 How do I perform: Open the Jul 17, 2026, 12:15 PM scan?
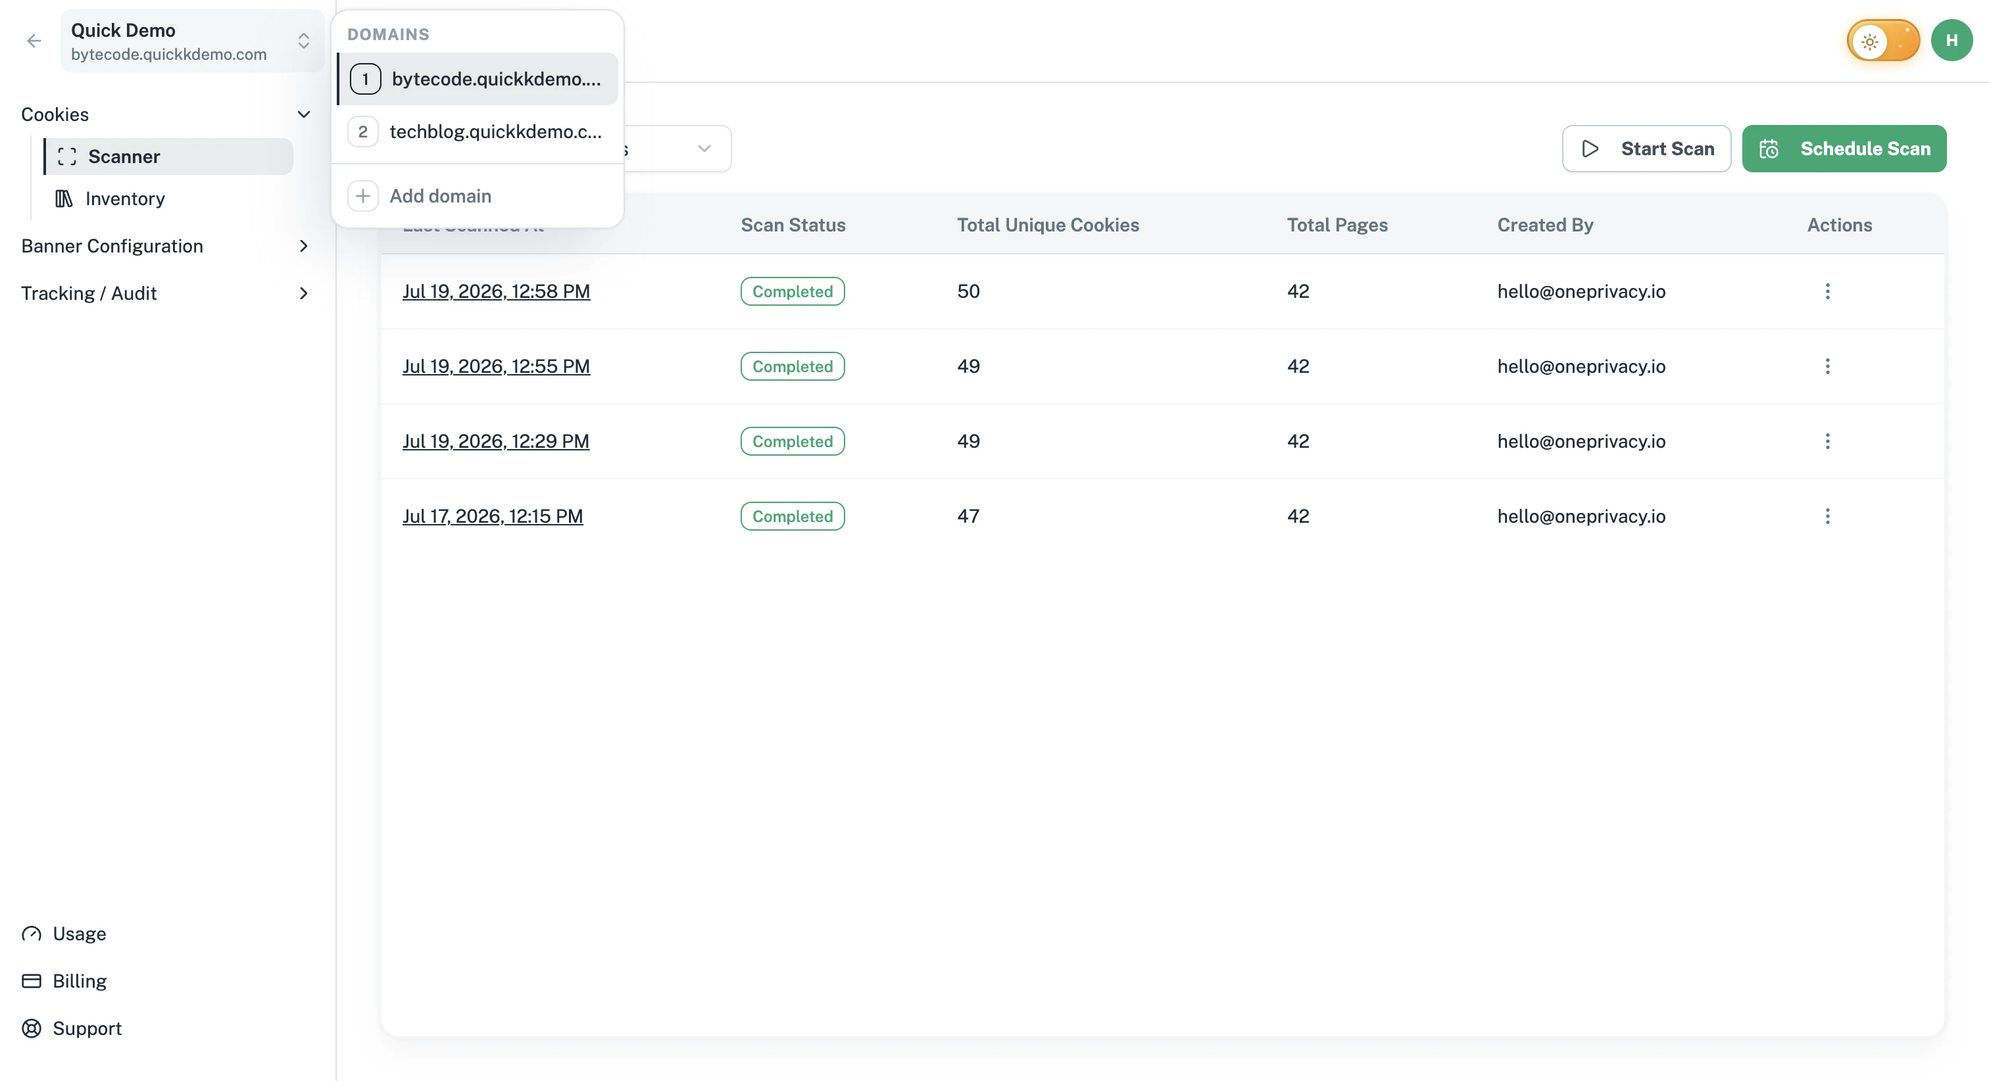point(493,517)
